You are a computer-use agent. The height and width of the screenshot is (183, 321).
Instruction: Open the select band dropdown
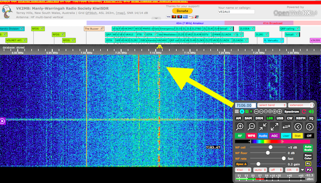[x=272, y=105]
